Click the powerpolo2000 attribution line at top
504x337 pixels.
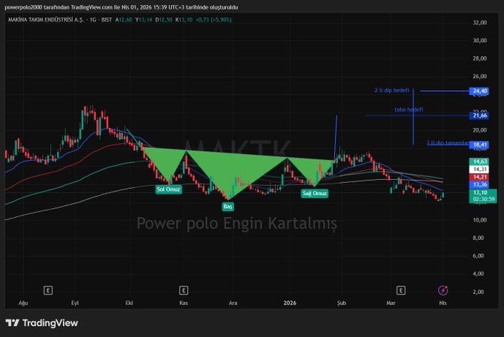coord(121,7)
